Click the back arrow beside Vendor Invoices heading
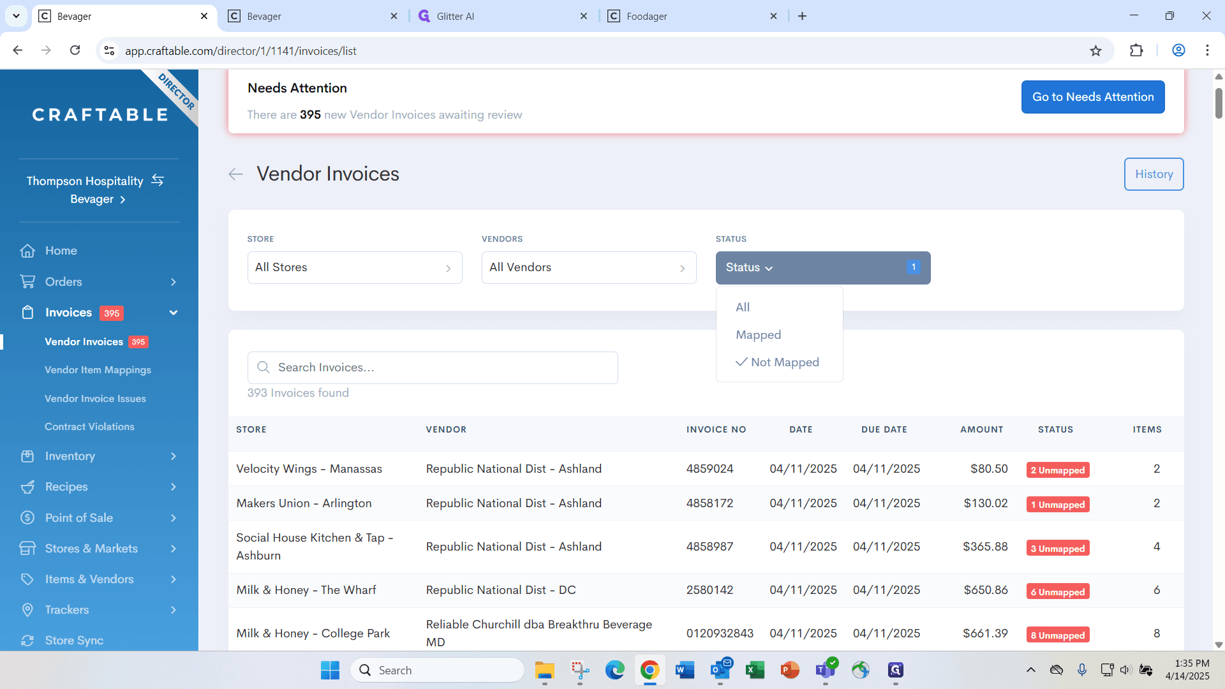1225x689 pixels. click(235, 174)
